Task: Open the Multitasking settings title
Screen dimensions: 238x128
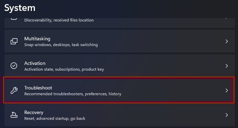Action: [x=37, y=39]
